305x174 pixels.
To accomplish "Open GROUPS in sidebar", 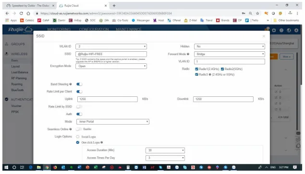I will [18, 44].
